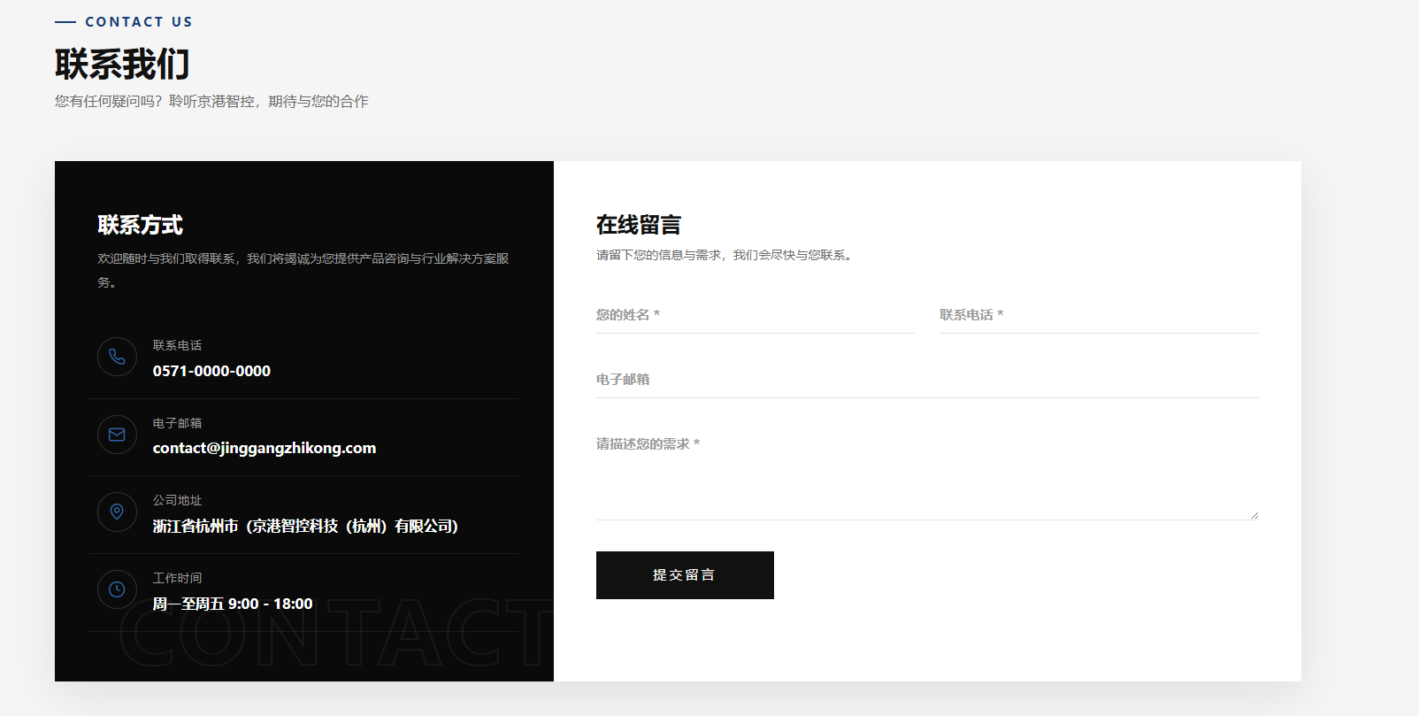Focus the 联系电话 input field in the form
Image resolution: width=1419 pixels, height=716 pixels.
(1099, 315)
